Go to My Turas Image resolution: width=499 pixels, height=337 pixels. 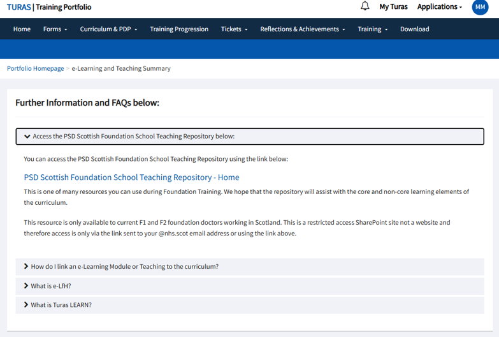point(393,6)
